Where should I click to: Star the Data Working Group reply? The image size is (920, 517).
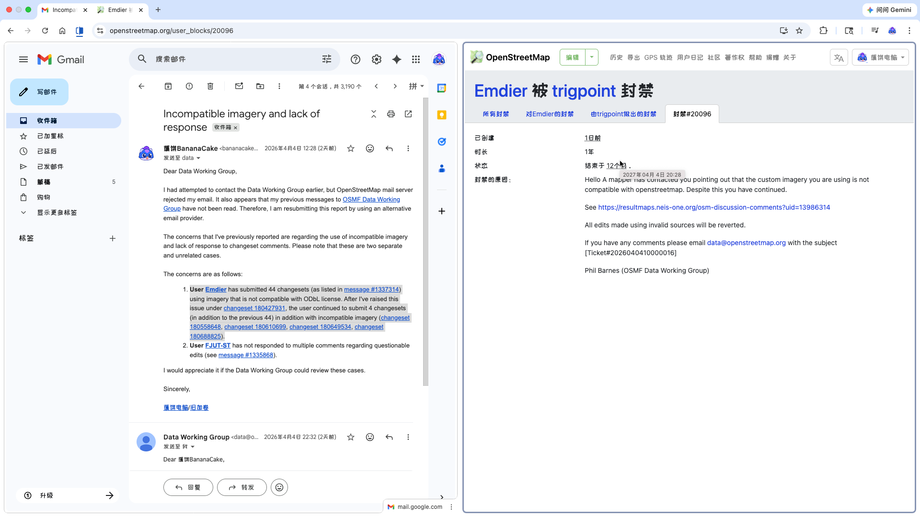[x=351, y=437]
